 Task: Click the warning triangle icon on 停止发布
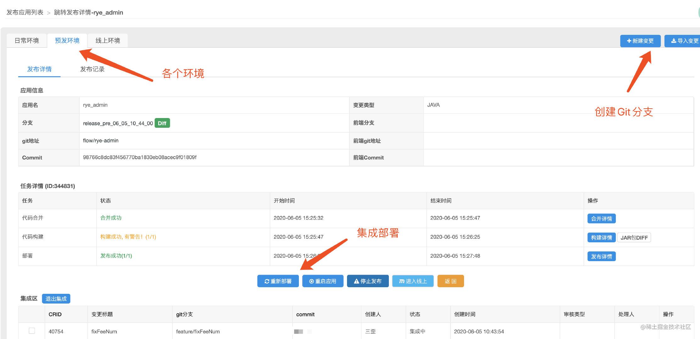[x=356, y=281]
